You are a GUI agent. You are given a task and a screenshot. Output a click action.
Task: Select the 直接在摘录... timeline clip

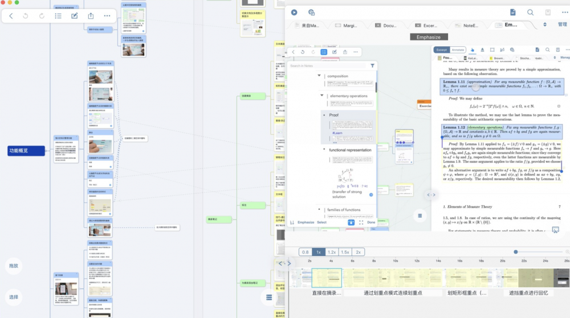[327, 278]
